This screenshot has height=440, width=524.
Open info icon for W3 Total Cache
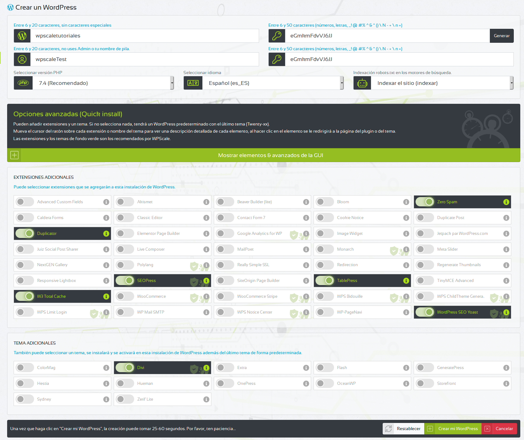click(x=106, y=297)
